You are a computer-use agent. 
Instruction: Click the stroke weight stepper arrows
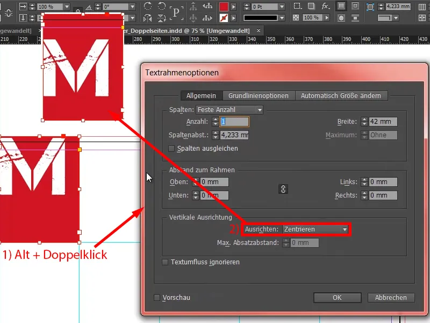coord(247,6)
